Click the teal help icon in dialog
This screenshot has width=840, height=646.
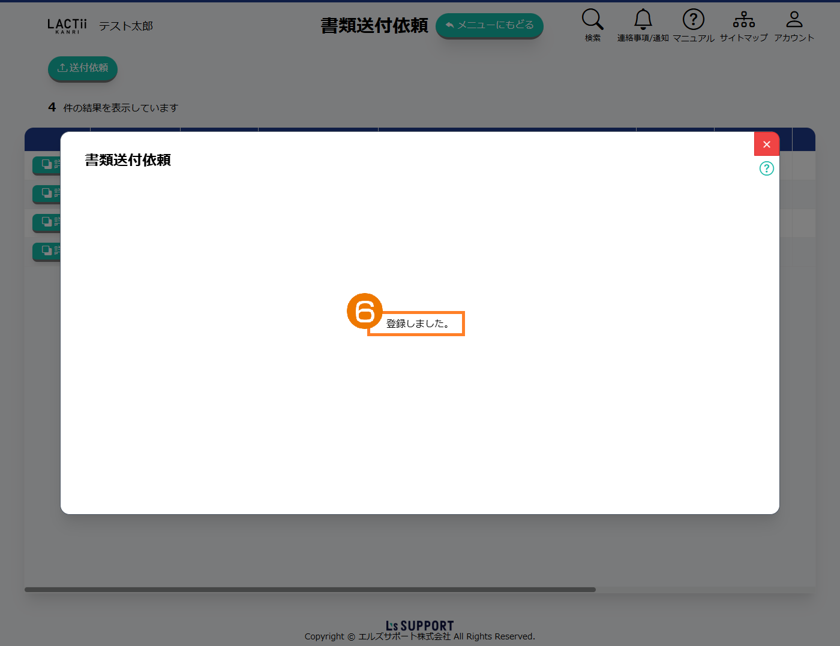(x=766, y=168)
